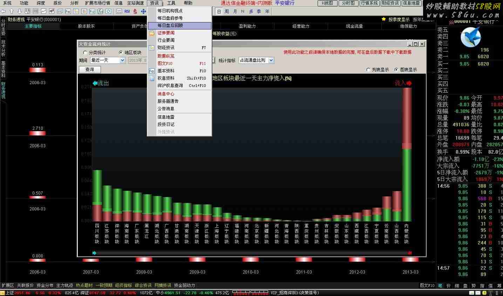This screenshot has width=503, height=296.
Task: Select the 日 daily period button
Action: [219, 12]
